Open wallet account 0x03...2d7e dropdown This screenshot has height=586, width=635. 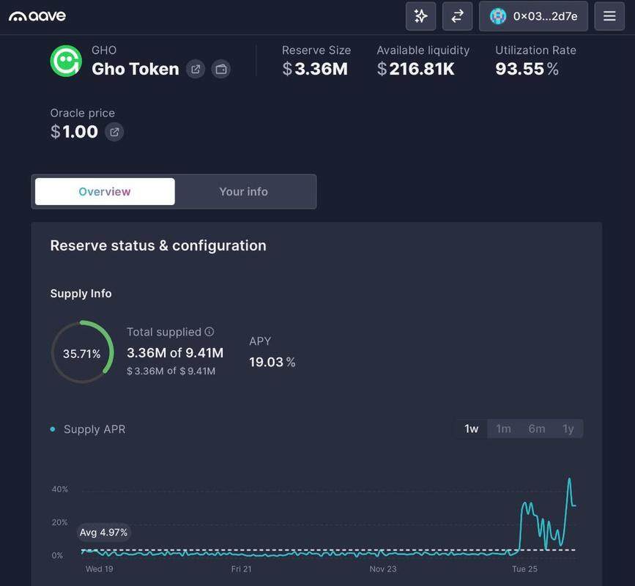[x=533, y=16]
